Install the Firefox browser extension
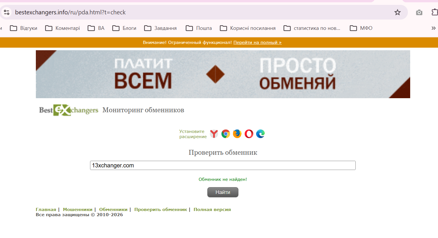The image size is (438, 238). (237, 134)
